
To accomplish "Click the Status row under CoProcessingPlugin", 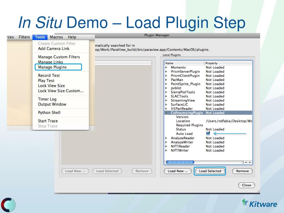I will click(x=208, y=129).
